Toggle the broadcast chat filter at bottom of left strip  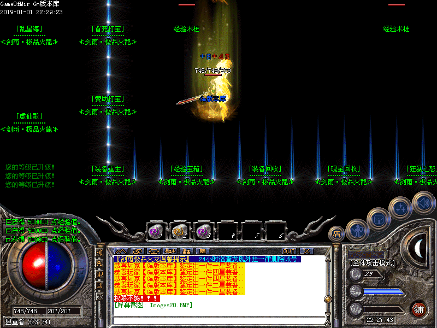100,297
